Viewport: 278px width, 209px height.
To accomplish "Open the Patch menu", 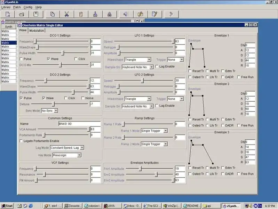I will [x=17, y=7].
